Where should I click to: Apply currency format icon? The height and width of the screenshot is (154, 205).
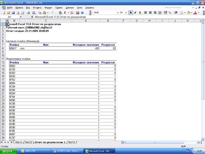click(x=165, y=13)
